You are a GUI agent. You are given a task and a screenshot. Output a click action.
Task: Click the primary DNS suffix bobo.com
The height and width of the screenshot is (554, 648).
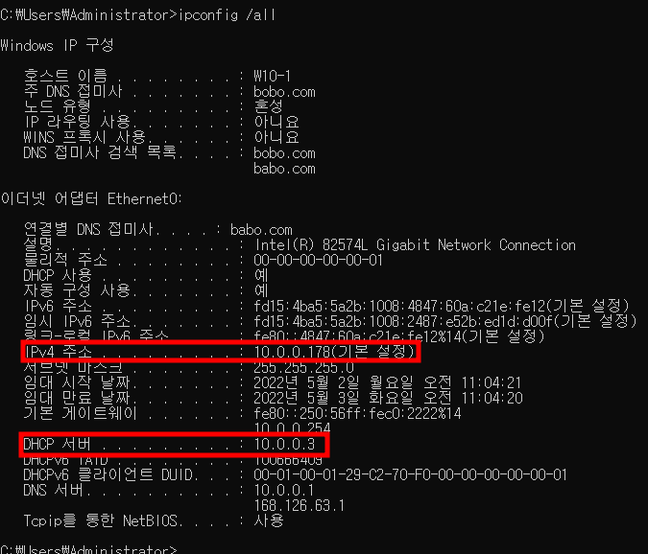pos(284,92)
